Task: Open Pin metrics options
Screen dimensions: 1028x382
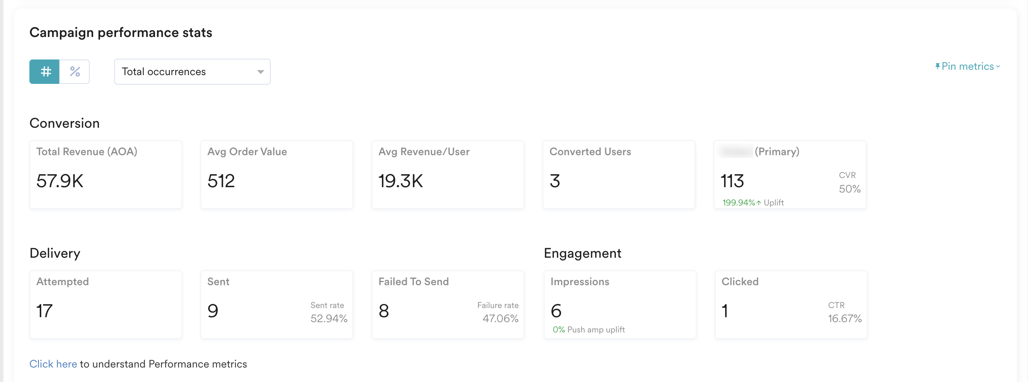Action: coord(969,66)
